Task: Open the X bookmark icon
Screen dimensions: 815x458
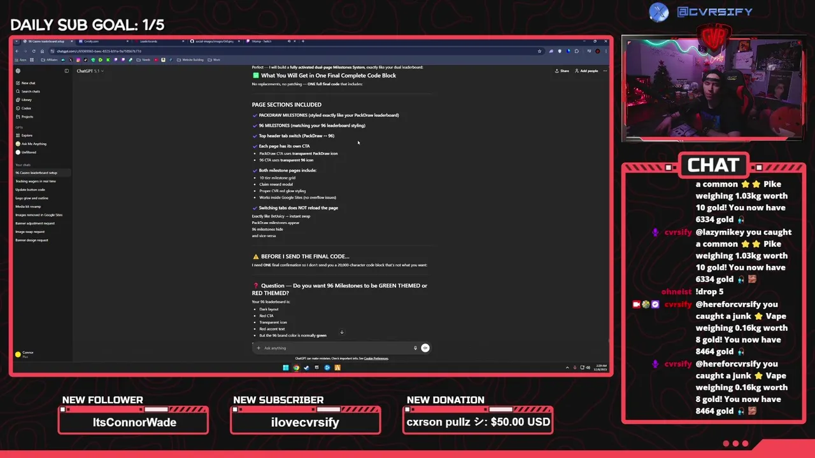Action: (71, 60)
